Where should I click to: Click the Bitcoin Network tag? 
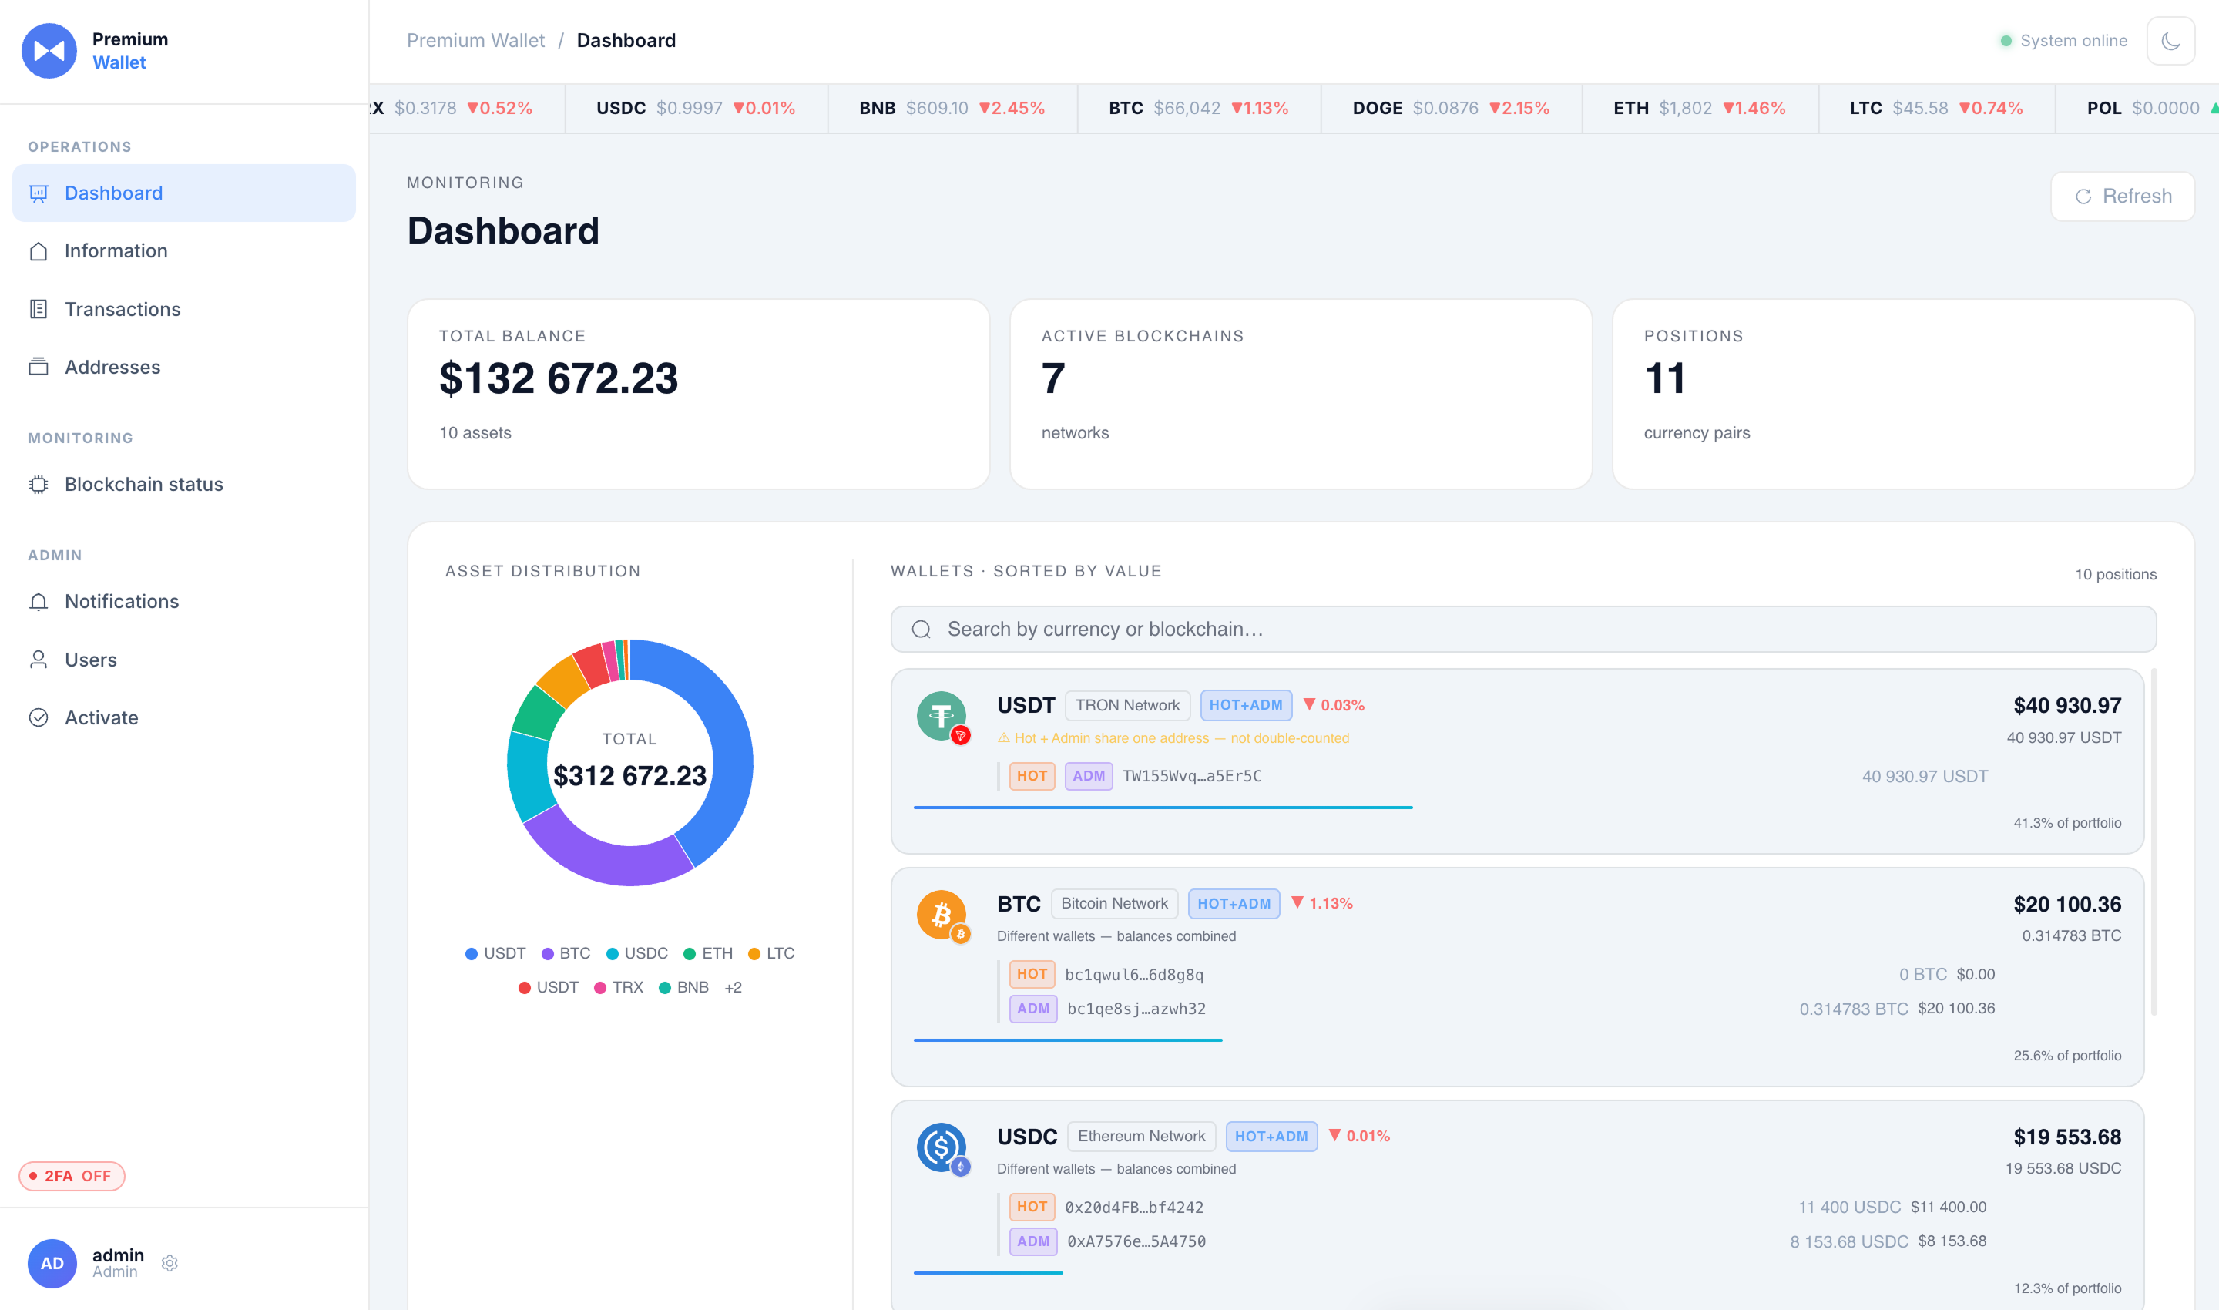pyautogui.click(x=1114, y=903)
